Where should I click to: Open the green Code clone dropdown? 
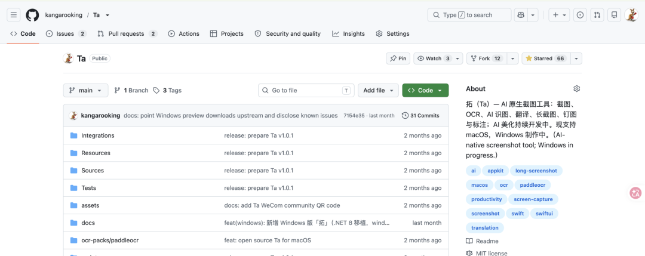[x=425, y=90]
